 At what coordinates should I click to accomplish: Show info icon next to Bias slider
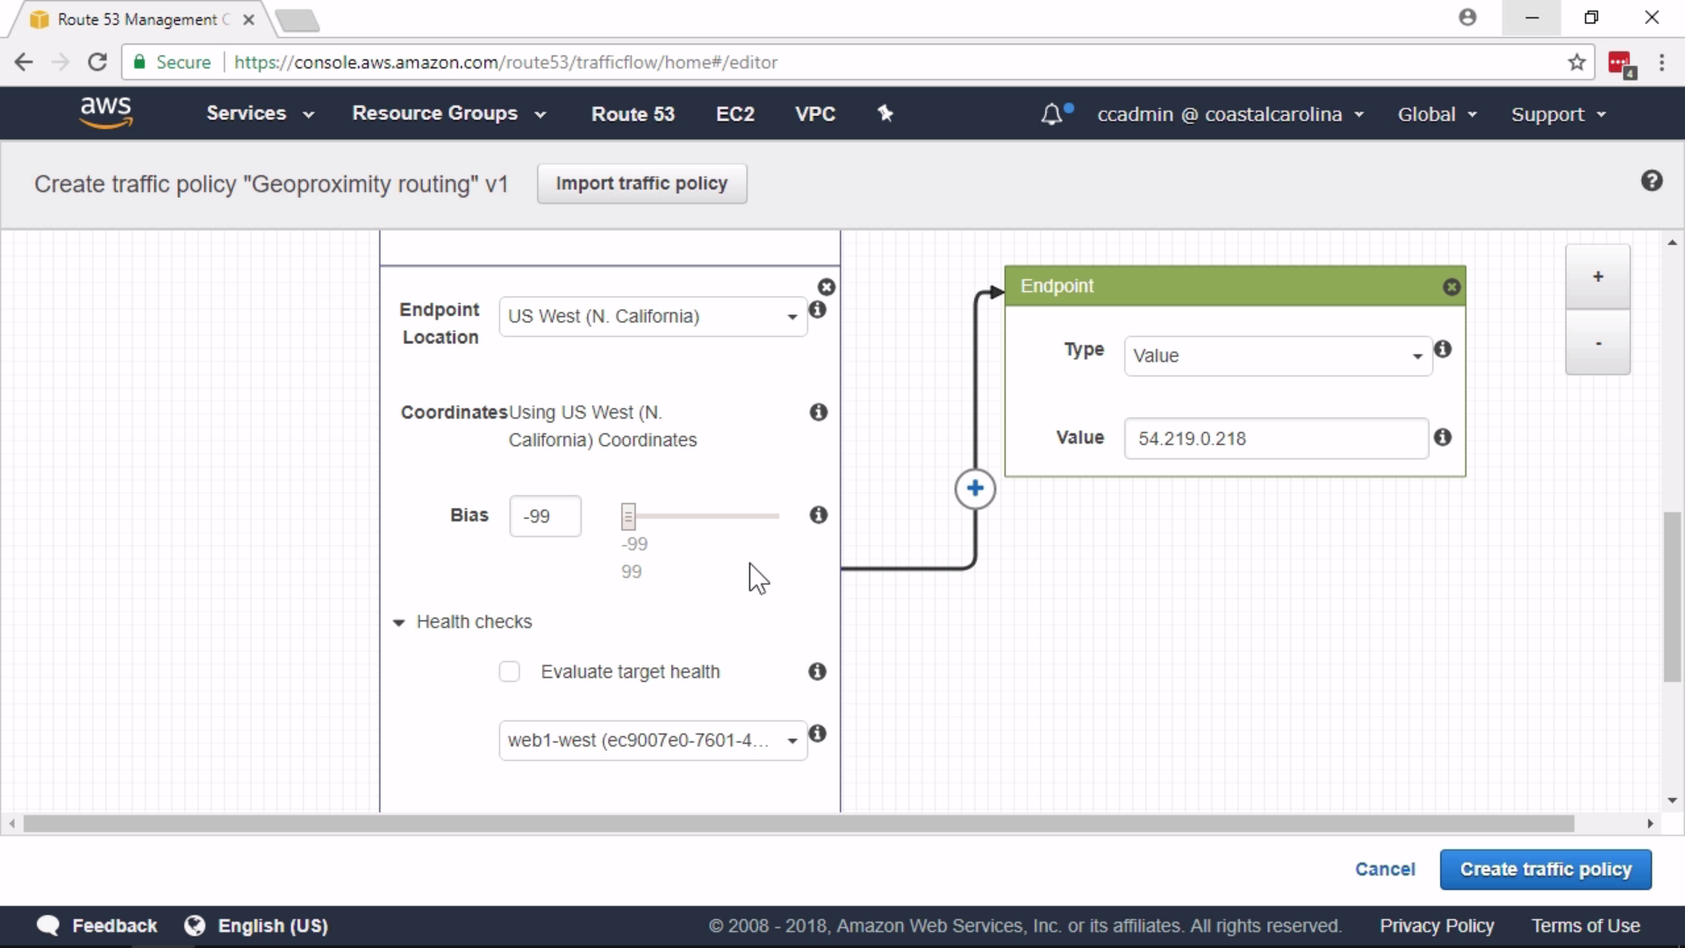pos(819,515)
